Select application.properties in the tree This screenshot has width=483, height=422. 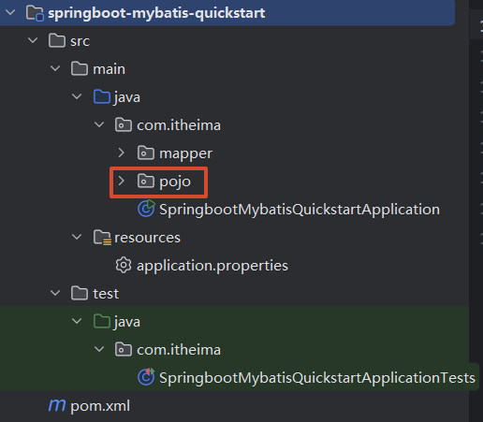click(x=212, y=266)
